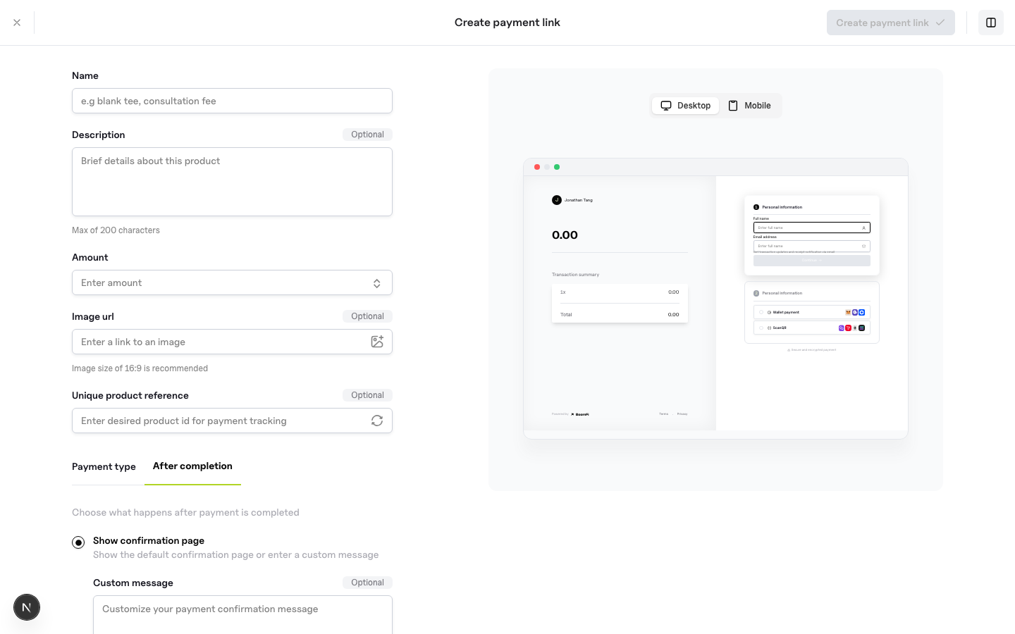
Task: Click the add image icon
Action: 377,342
